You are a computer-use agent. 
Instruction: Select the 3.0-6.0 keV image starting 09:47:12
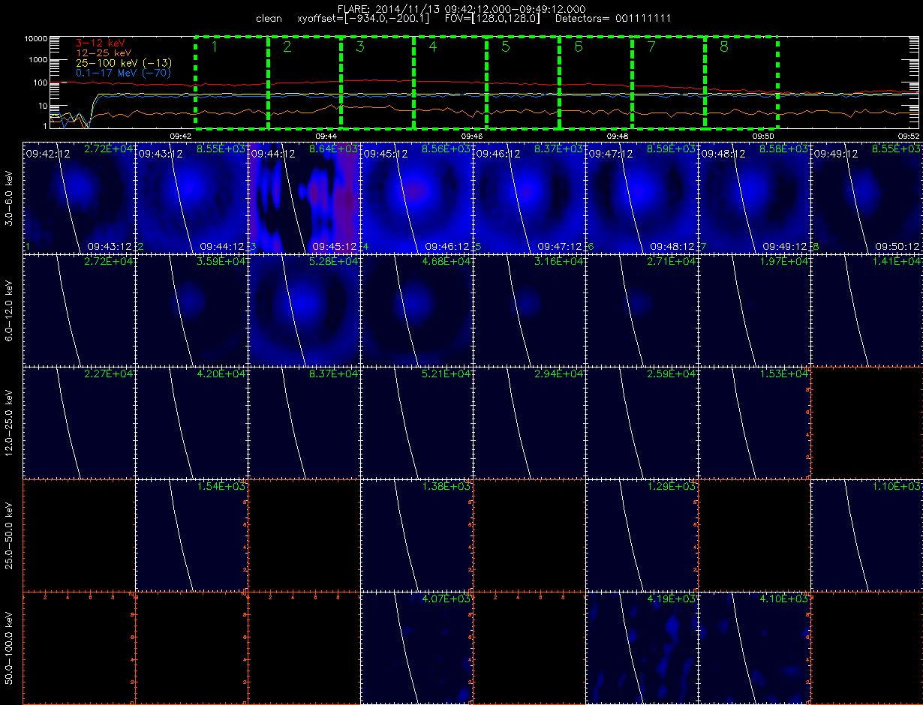click(642, 197)
